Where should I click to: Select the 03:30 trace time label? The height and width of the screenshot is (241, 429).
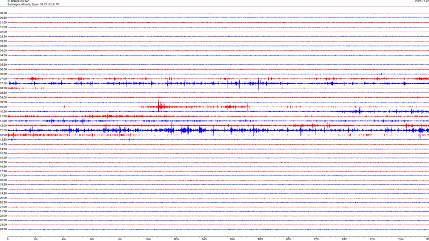3,46
